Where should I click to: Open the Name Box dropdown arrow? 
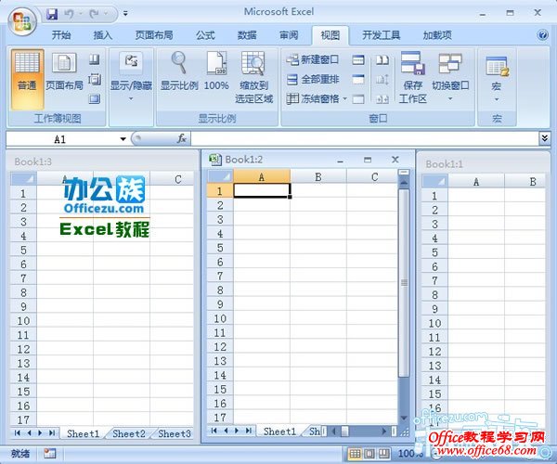123,139
